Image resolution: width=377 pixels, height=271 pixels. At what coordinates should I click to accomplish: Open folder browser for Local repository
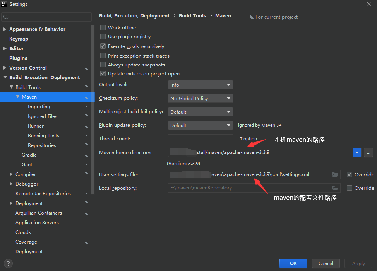(x=335, y=188)
